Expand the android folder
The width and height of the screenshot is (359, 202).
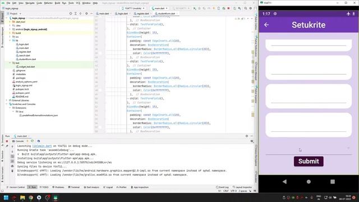coord(10,29)
